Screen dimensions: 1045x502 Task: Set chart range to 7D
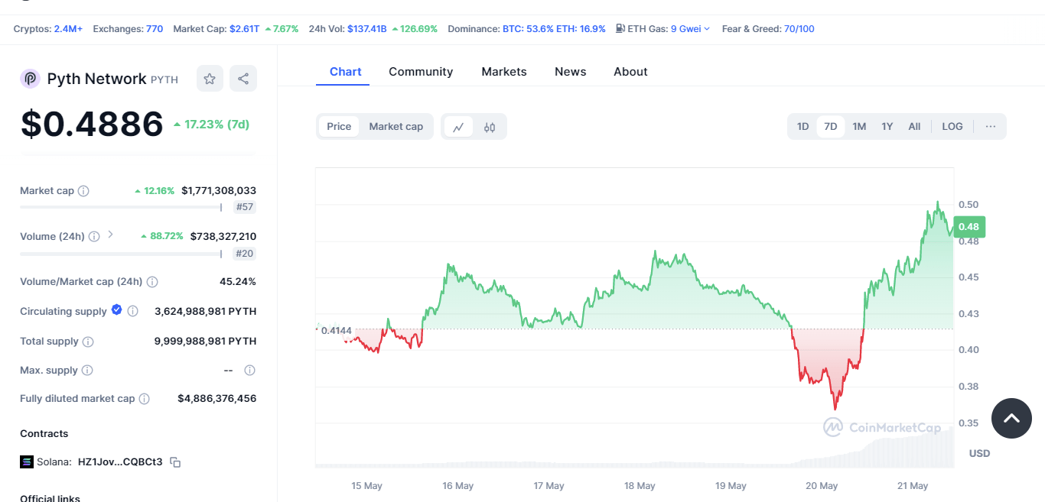coord(831,127)
